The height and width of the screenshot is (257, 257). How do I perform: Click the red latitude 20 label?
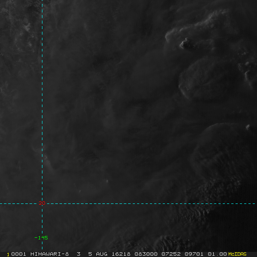click(42, 203)
